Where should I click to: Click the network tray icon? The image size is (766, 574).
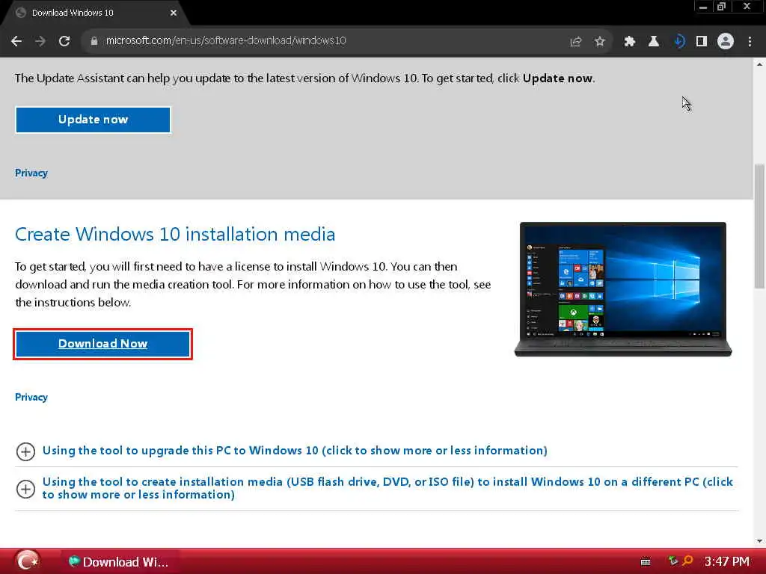(x=673, y=561)
